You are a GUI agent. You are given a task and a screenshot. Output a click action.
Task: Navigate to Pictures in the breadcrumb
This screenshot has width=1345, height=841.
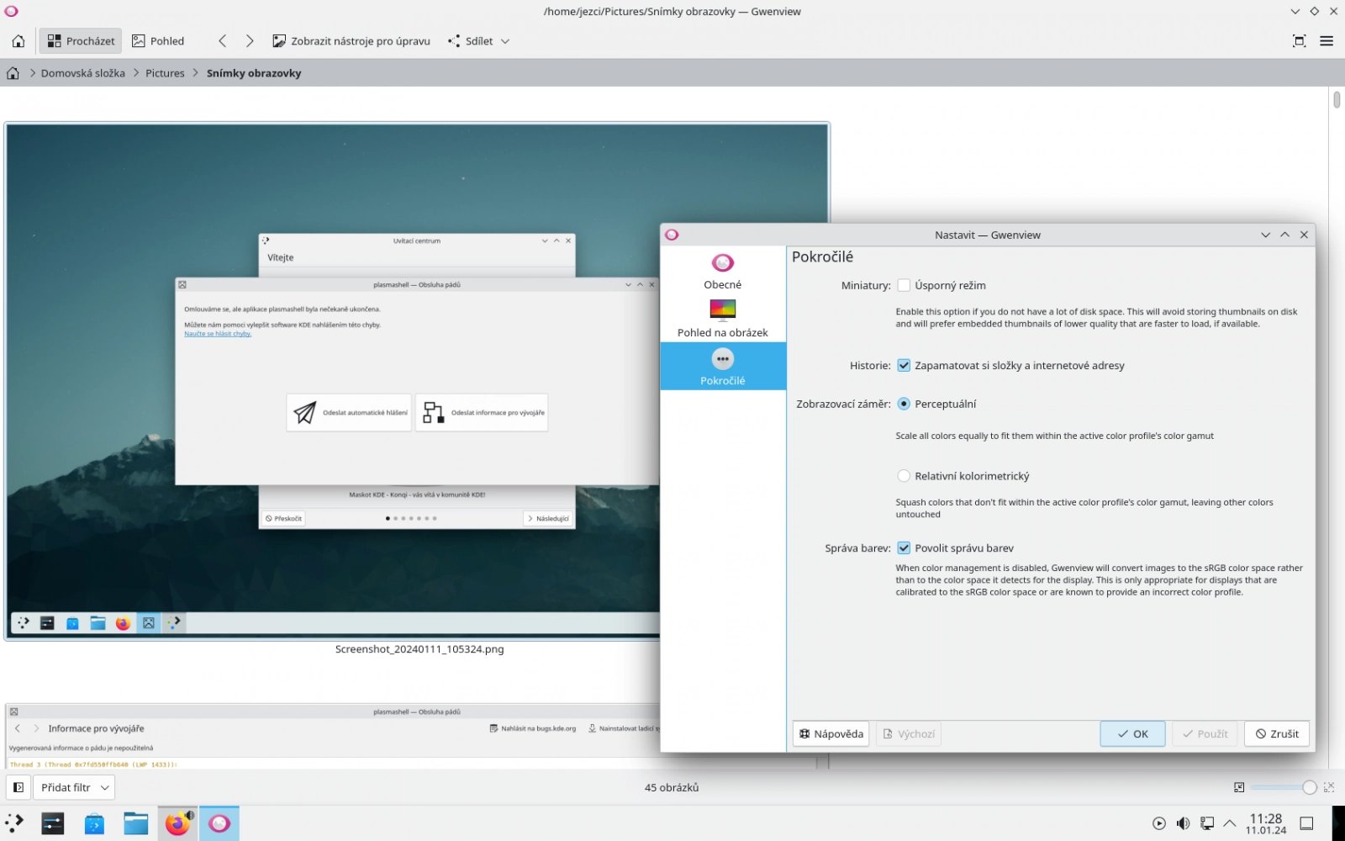coord(165,73)
